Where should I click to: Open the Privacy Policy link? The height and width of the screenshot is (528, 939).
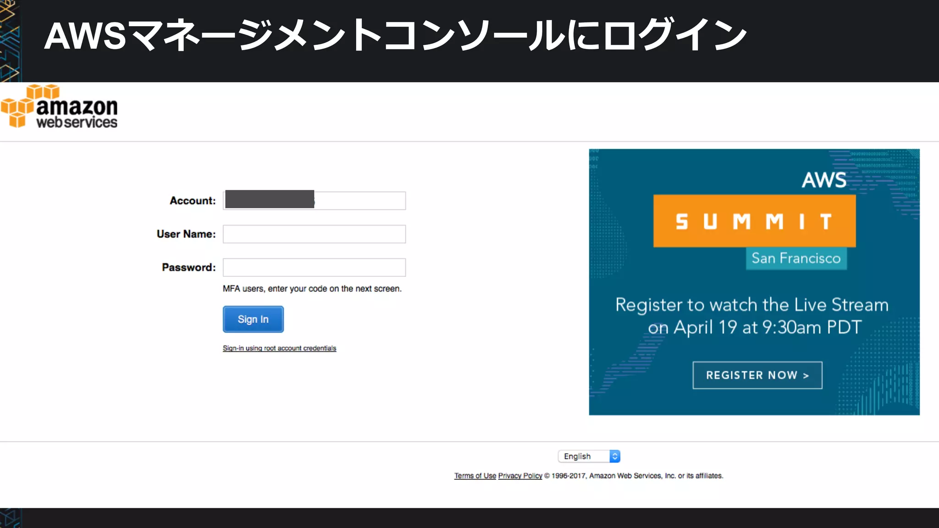tap(520, 476)
